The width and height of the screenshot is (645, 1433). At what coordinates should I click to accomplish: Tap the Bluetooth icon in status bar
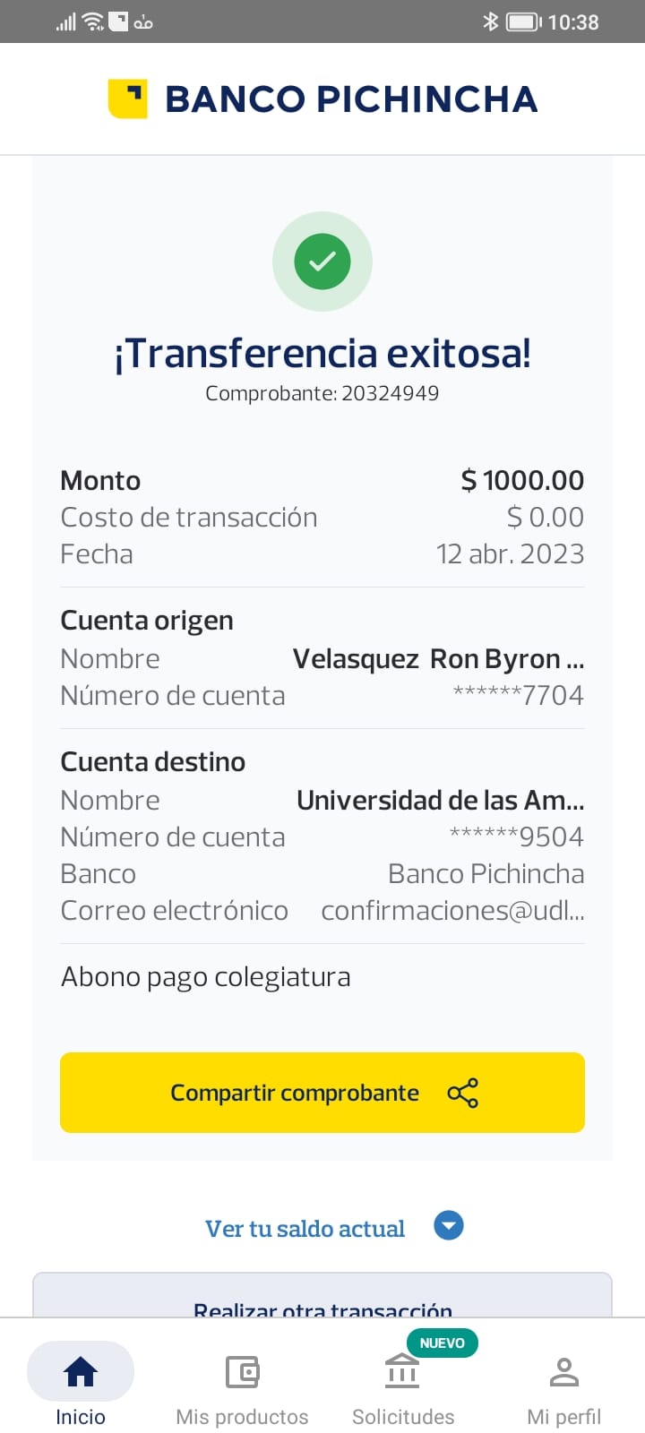[x=490, y=21]
